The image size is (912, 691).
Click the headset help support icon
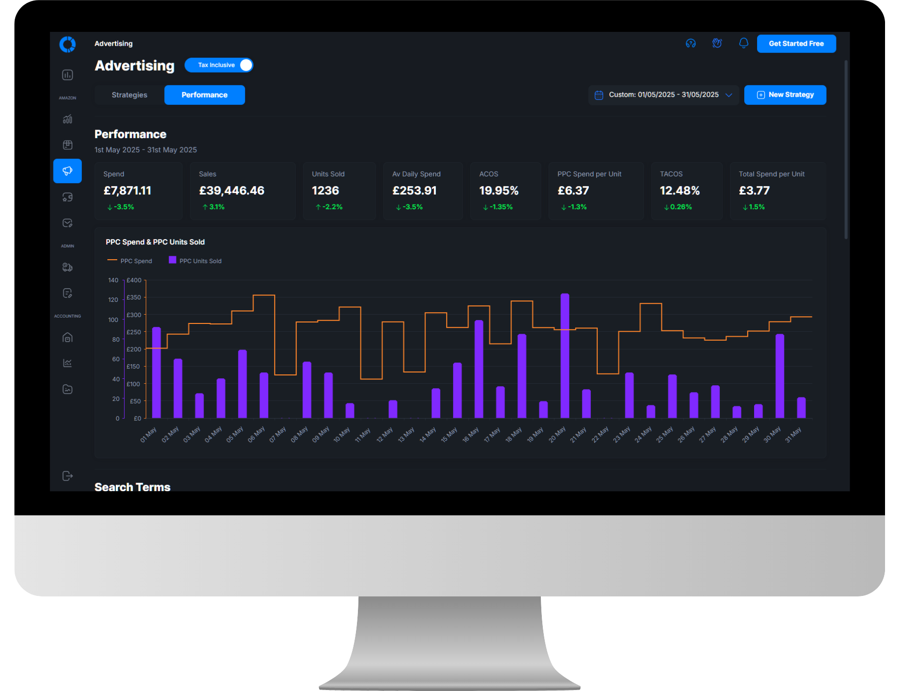coord(690,44)
